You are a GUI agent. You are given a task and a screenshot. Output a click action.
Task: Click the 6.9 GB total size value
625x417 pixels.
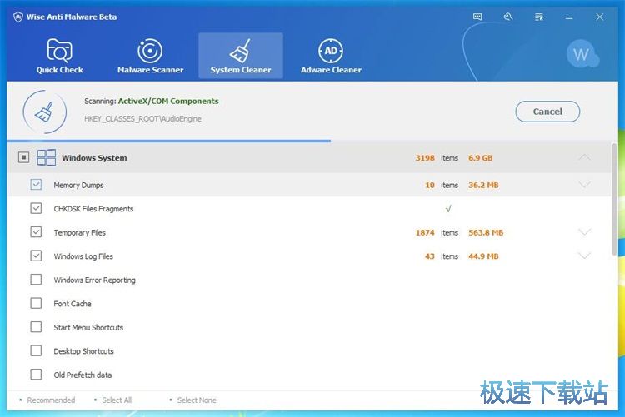pos(480,157)
